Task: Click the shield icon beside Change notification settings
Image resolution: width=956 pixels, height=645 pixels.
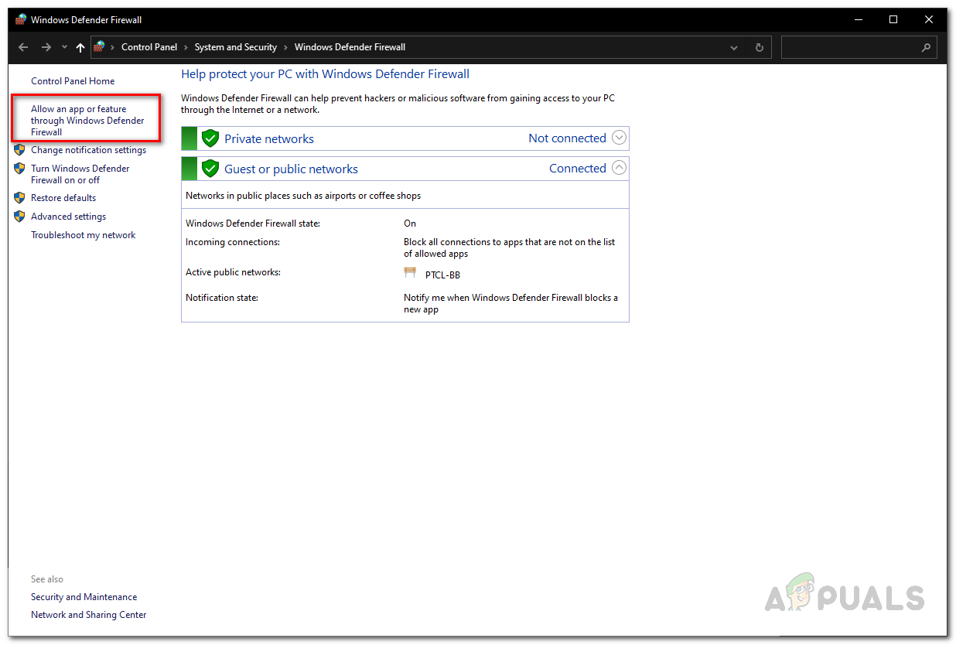Action: click(x=19, y=149)
